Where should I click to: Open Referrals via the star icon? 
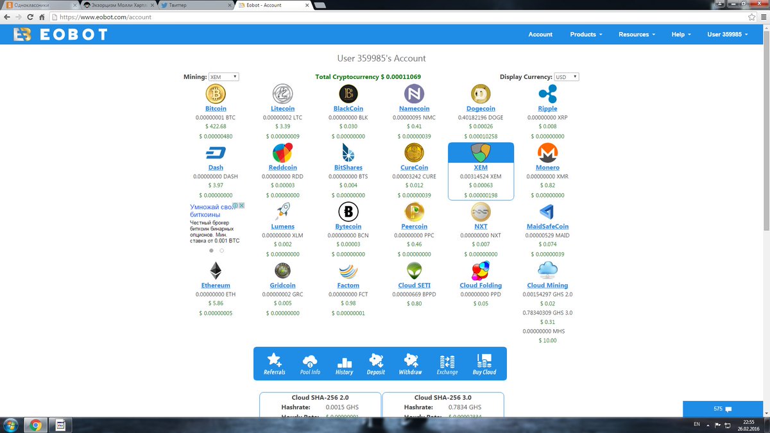click(x=274, y=361)
